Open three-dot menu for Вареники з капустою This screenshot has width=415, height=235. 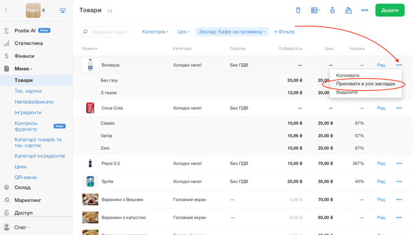click(399, 218)
